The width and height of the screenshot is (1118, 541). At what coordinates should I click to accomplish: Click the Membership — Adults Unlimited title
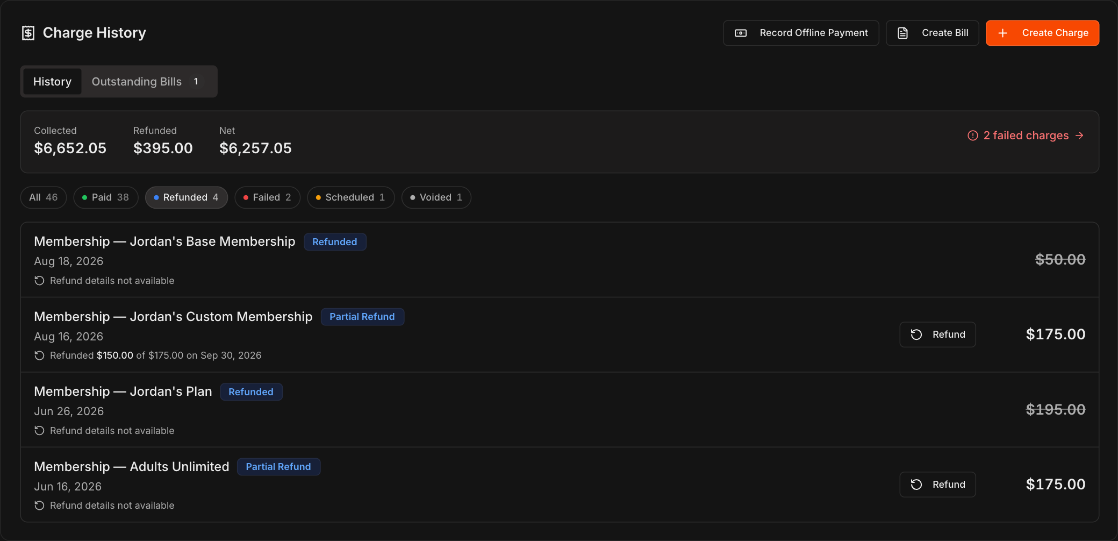(132, 467)
